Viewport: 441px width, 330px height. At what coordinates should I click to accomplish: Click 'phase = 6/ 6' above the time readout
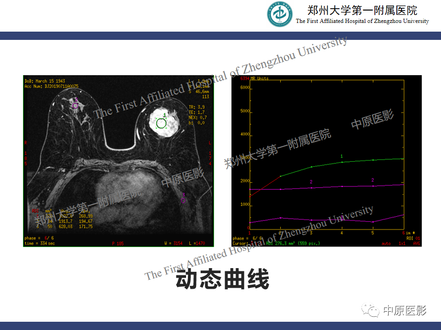click(39, 238)
